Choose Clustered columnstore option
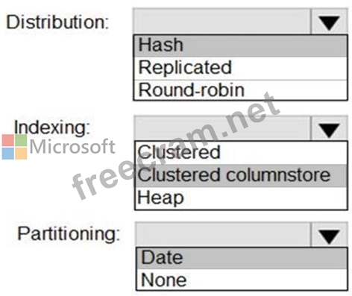Viewport: 352px width, 296px height. [241, 175]
